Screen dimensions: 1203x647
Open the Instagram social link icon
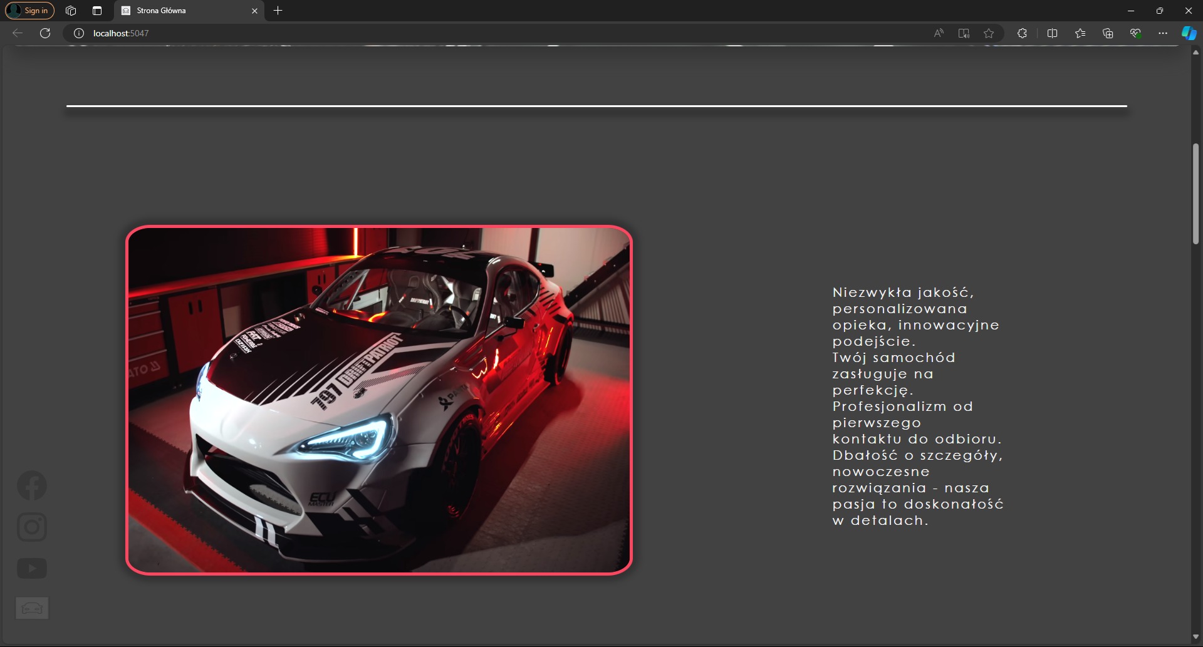pos(32,527)
